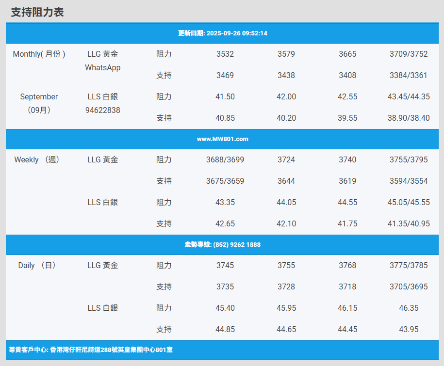Click daily silver support value 43.95
The width and height of the screenshot is (444, 366).
pos(409,330)
